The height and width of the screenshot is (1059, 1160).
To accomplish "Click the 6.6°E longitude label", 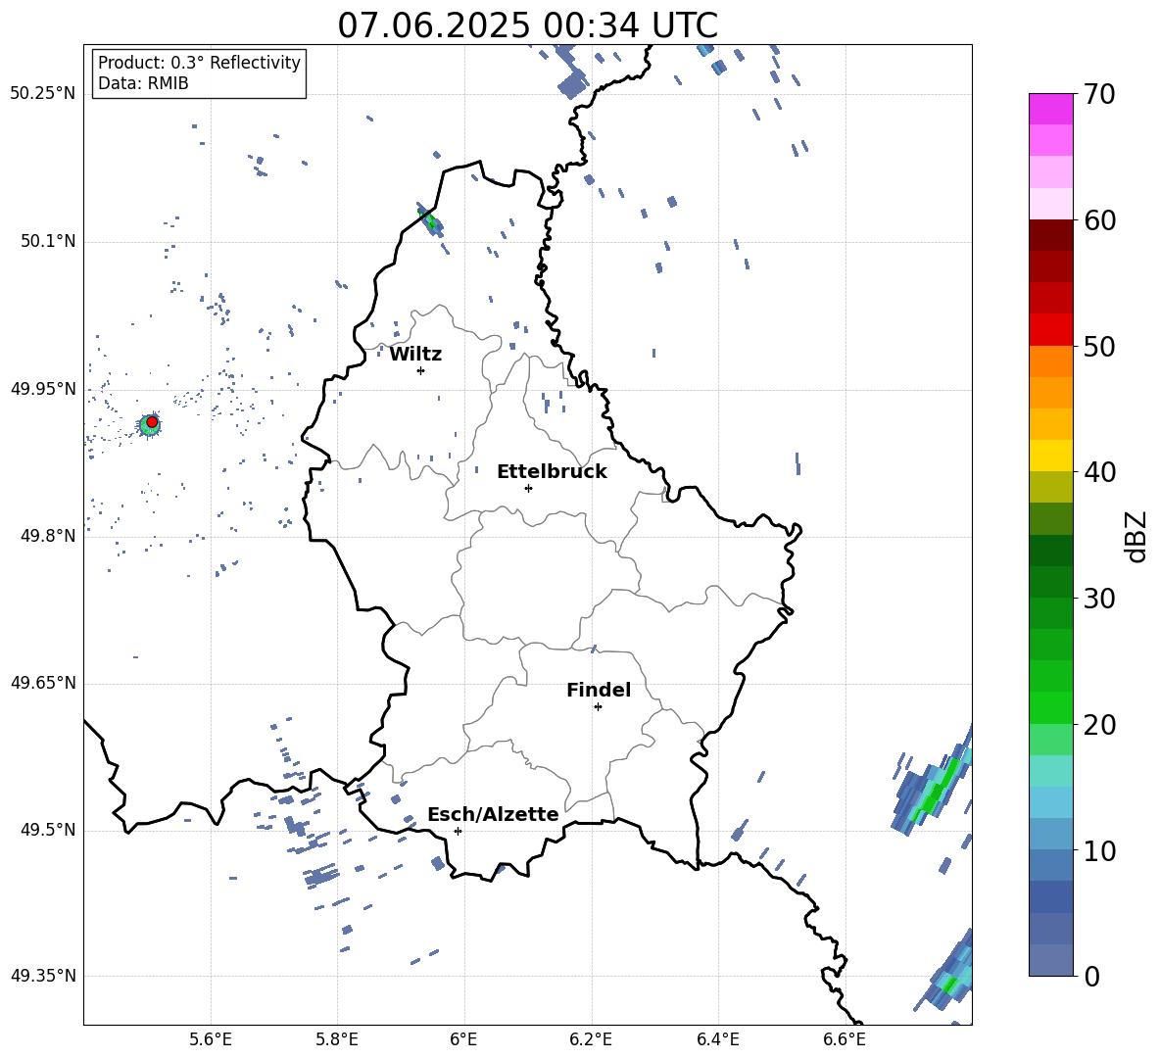I will click(x=845, y=1039).
